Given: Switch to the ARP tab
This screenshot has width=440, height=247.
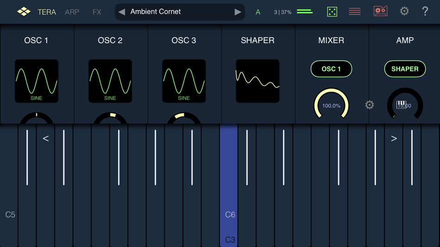Looking at the screenshot, I should tap(72, 12).
